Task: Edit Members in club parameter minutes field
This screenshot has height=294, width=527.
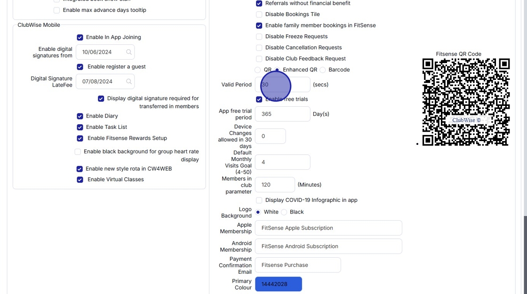Action: click(275, 185)
